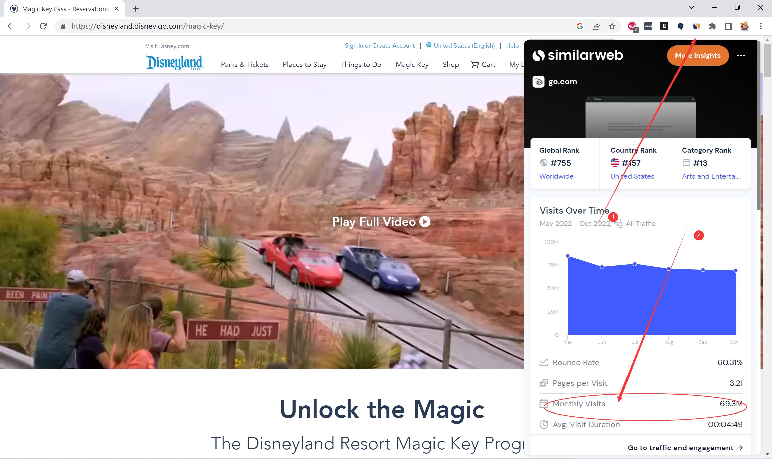Select United States (English) language link
The width and height of the screenshot is (772, 459).
(463, 45)
